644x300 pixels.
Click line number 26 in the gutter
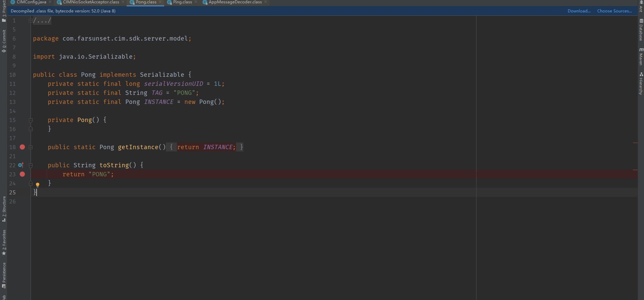coord(12,201)
